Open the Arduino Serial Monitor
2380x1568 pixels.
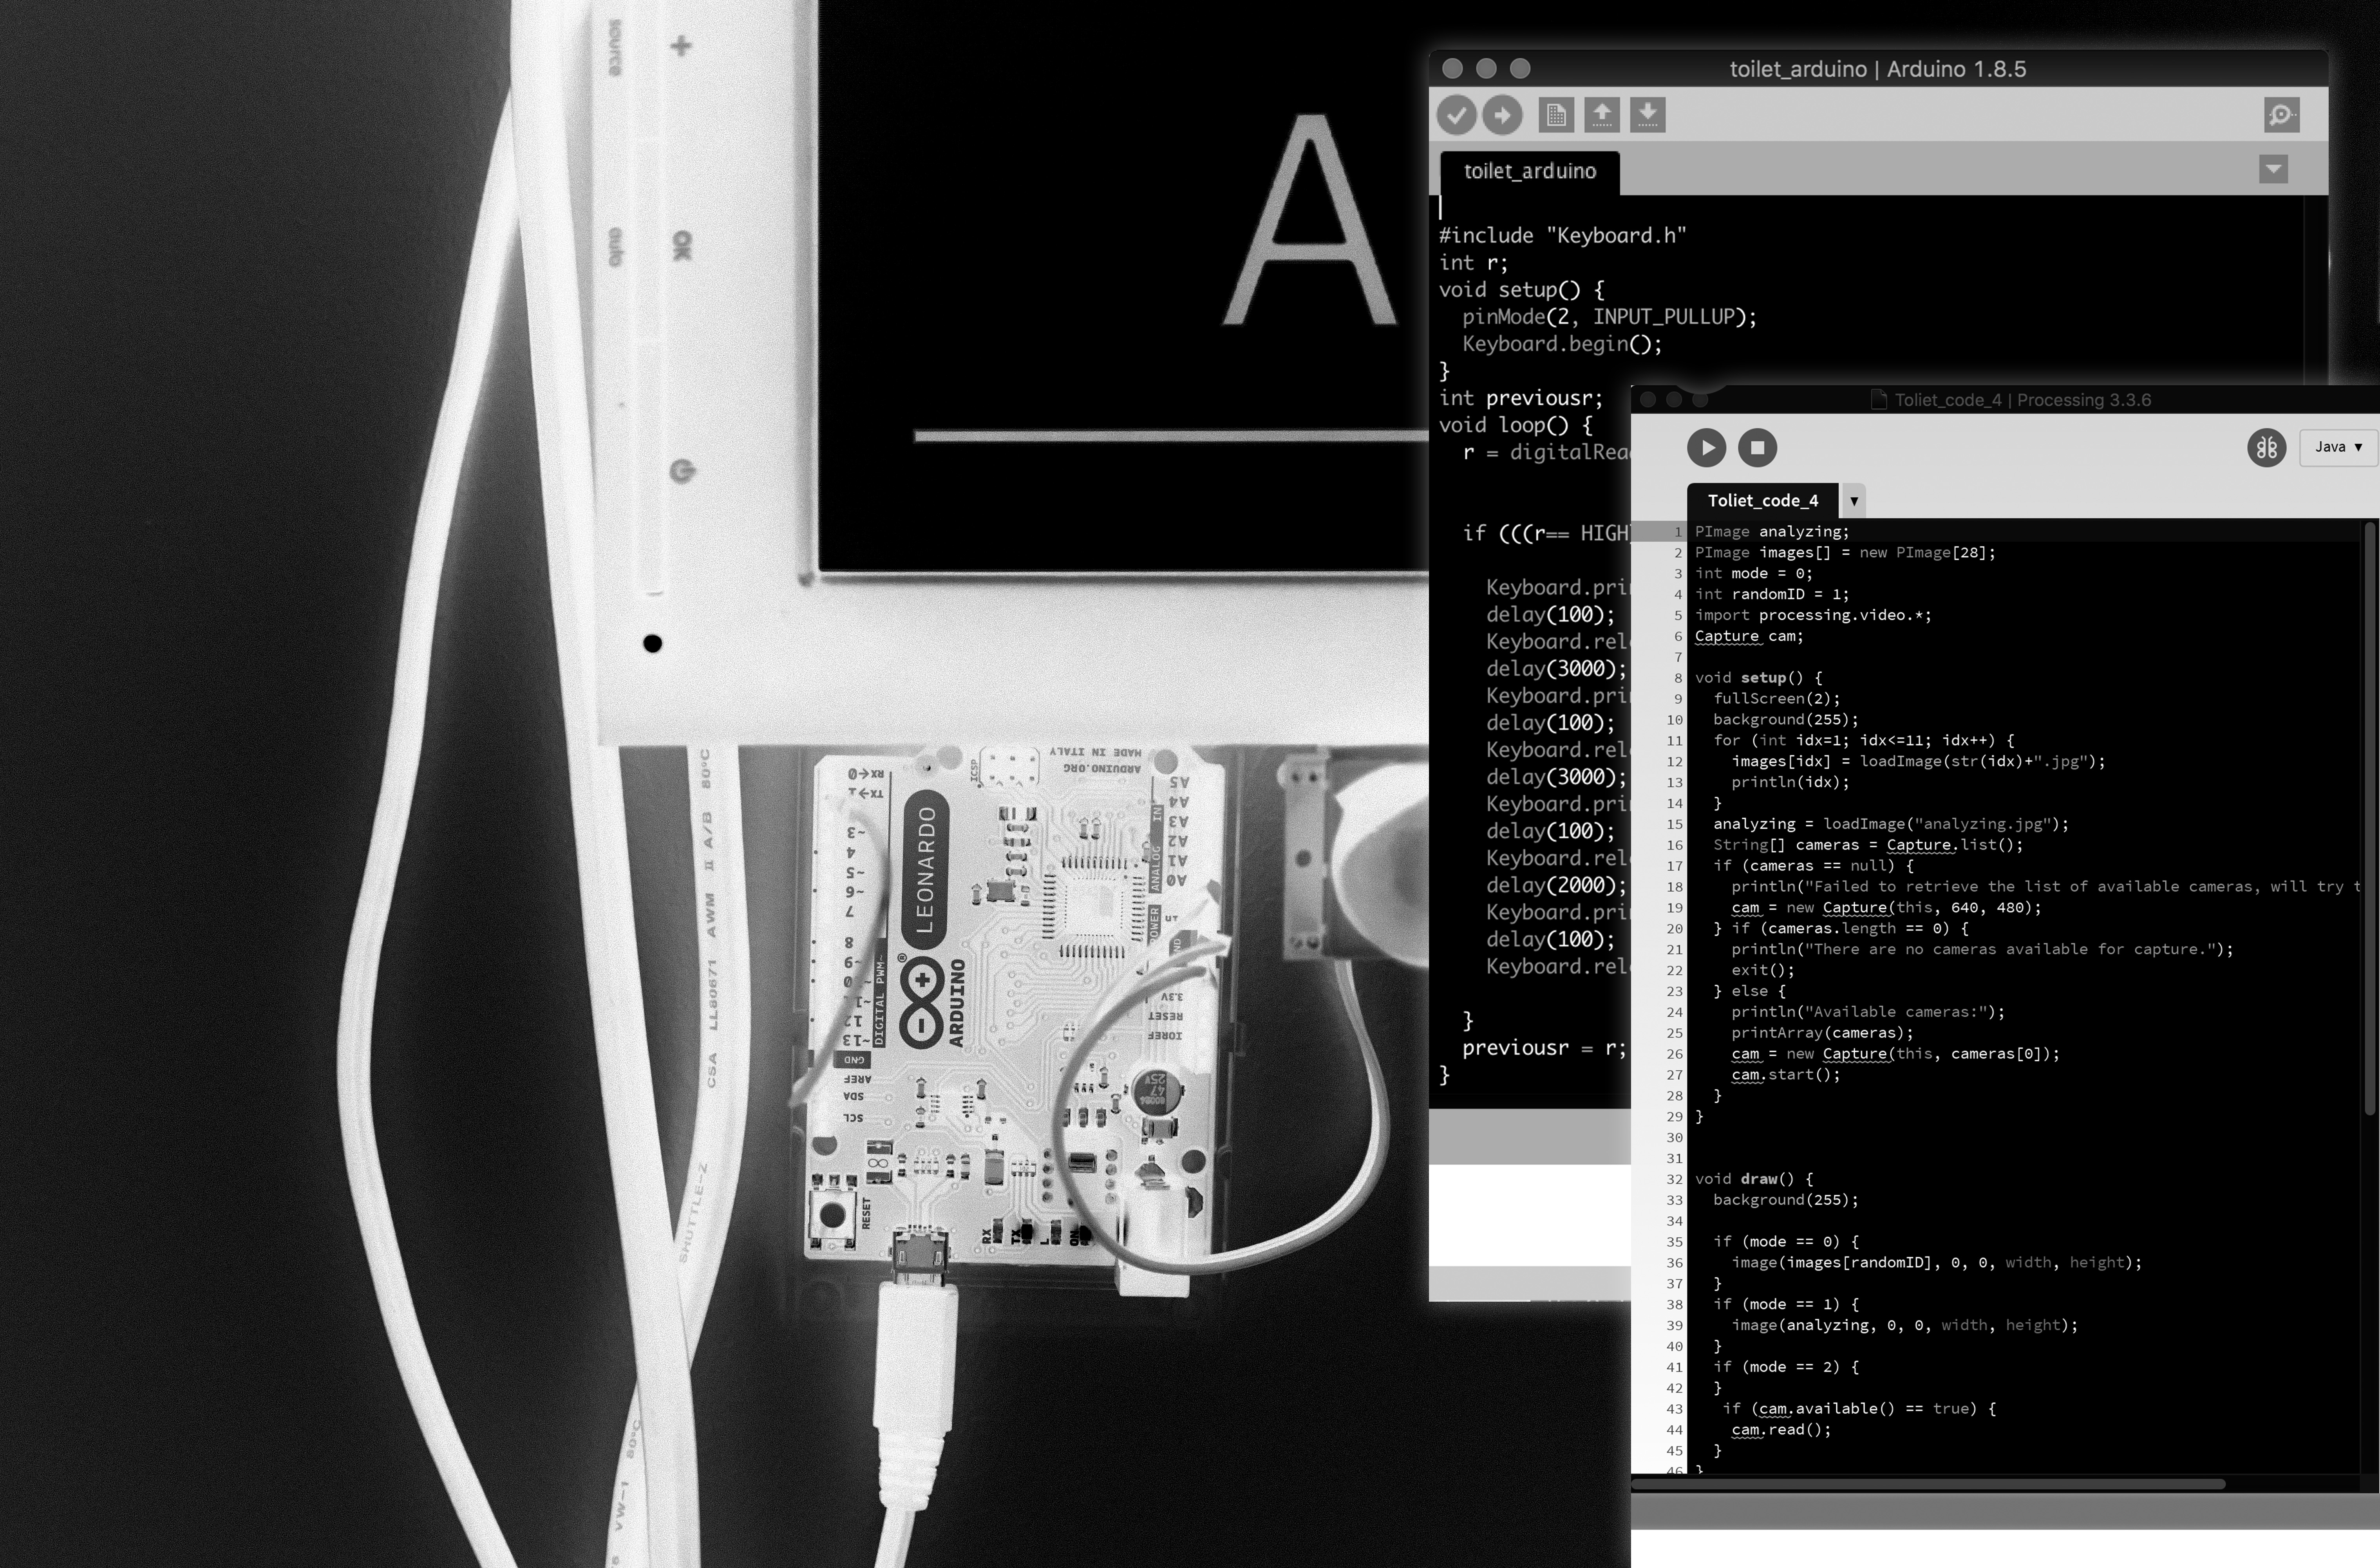2282,115
